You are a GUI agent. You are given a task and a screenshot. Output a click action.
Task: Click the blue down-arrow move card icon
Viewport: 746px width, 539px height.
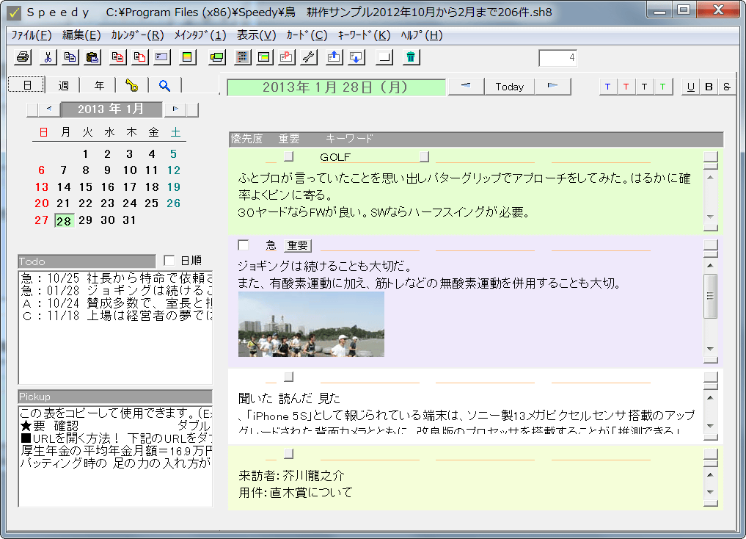point(356,57)
